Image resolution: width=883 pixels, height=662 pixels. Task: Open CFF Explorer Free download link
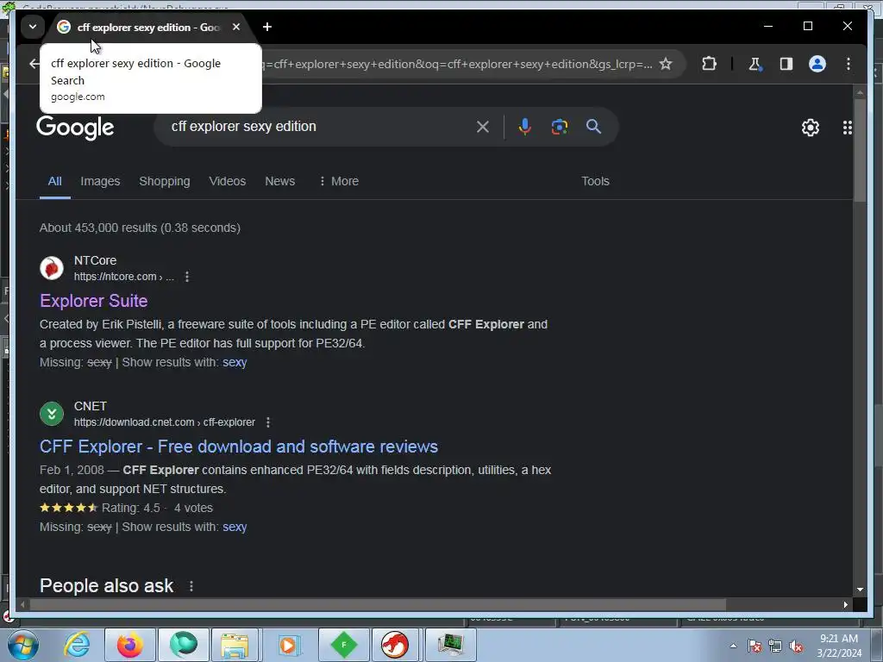239,447
